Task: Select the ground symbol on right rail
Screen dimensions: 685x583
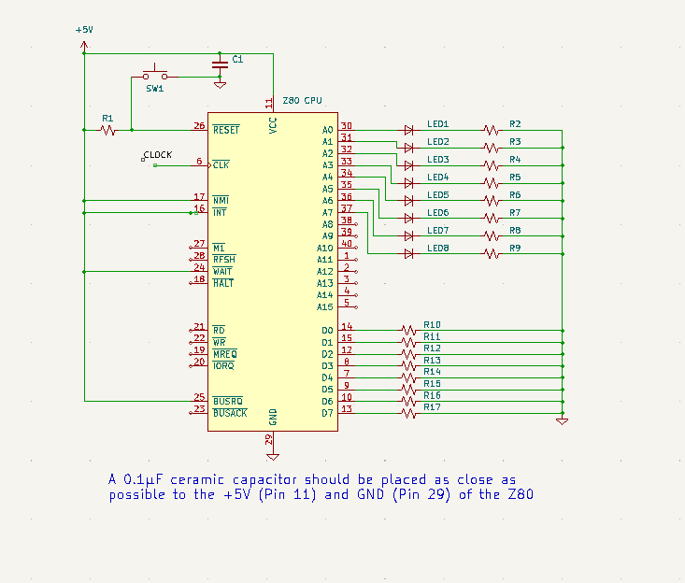Action: pos(562,421)
